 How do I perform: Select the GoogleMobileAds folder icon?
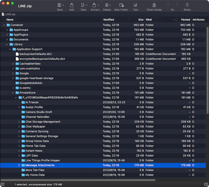[x=17, y=83]
